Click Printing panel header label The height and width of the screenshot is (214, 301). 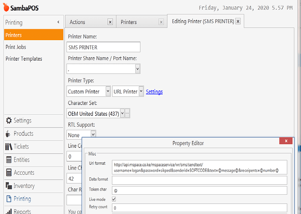[14, 22]
